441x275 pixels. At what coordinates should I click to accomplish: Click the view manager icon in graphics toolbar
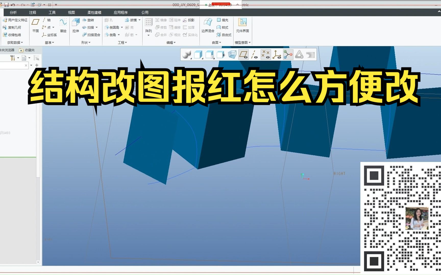[221, 54]
